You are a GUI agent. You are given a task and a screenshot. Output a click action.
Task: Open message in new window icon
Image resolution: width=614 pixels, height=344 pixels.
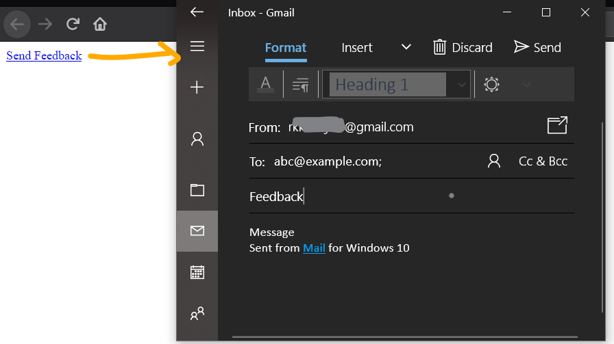pos(557,126)
